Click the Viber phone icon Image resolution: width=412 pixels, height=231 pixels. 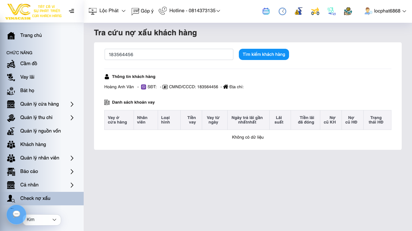144,87
